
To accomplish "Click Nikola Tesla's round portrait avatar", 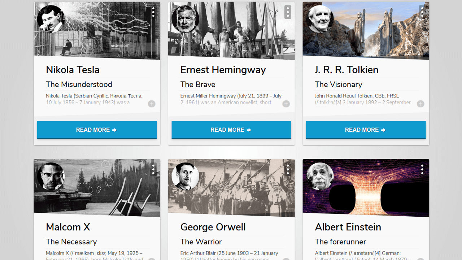I will pos(51,19).
